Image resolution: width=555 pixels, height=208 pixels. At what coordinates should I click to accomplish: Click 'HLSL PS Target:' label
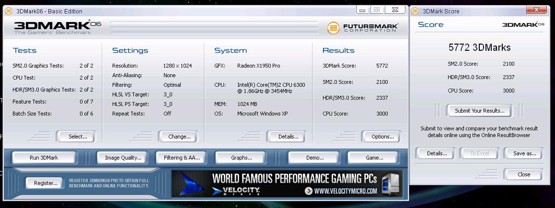[x=131, y=104]
